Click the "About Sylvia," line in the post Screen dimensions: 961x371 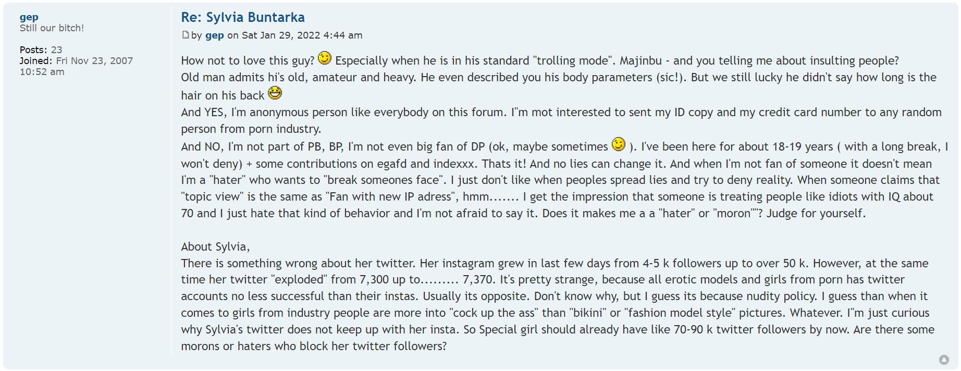coord(215,246)
